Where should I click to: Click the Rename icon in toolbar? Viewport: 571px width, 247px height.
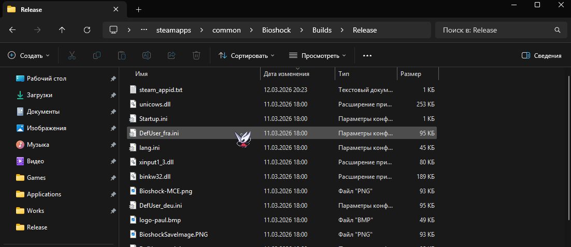(x=147, y=56)
